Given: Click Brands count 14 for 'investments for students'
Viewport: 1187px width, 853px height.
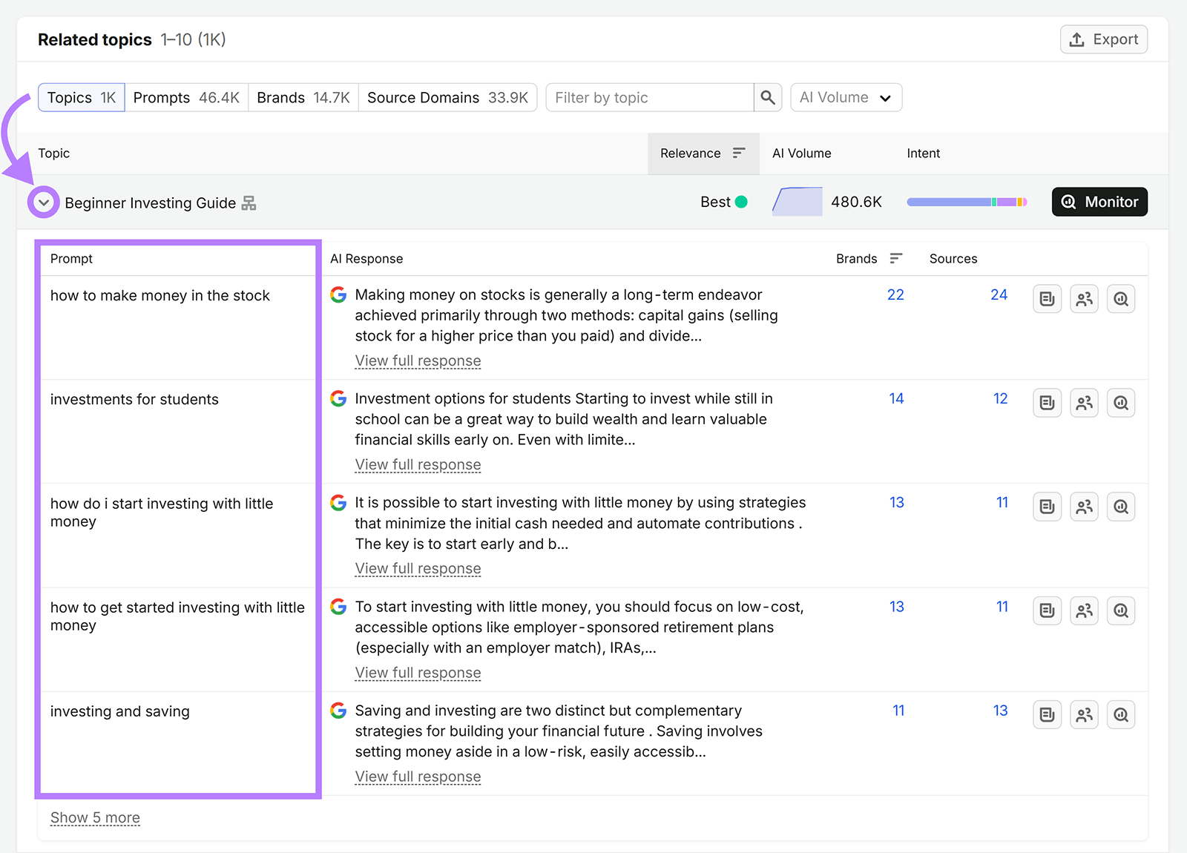Looking at the screenshot, I should coord(896,398).
